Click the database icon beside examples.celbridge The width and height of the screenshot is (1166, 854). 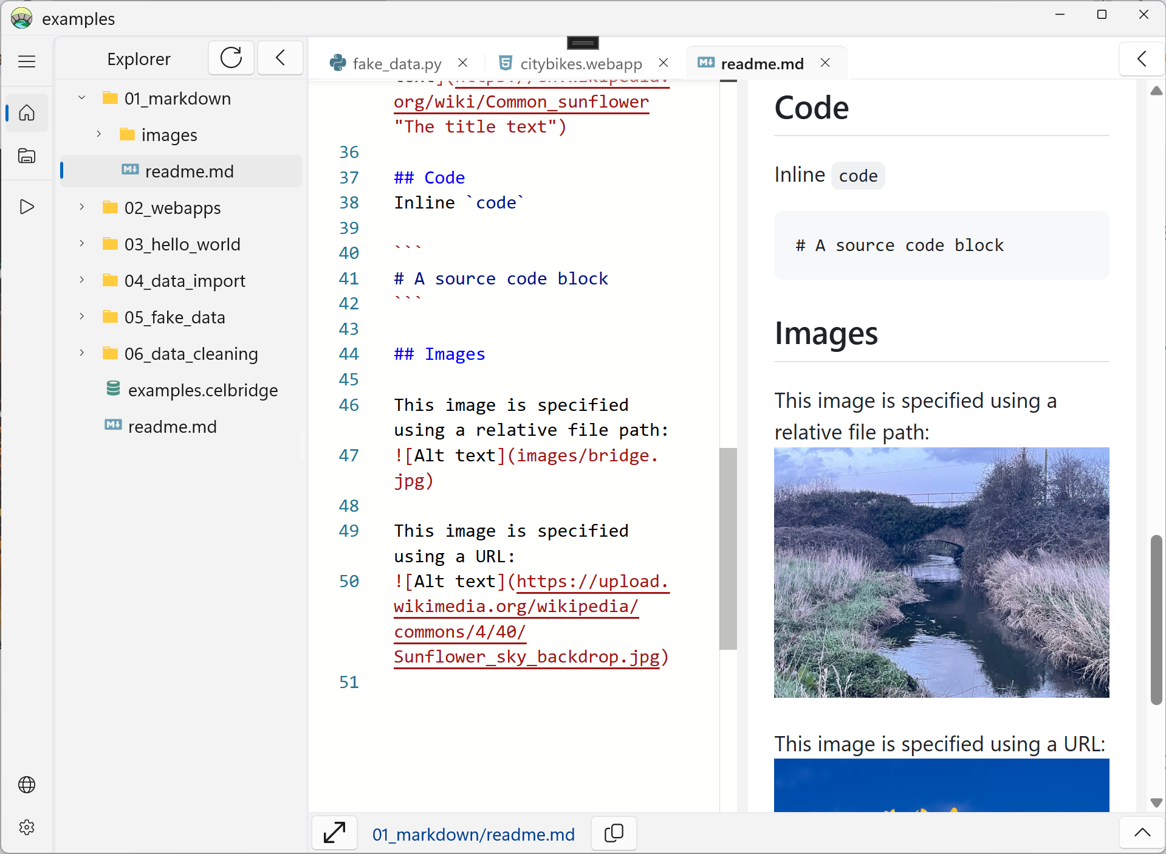click(113, 389)
